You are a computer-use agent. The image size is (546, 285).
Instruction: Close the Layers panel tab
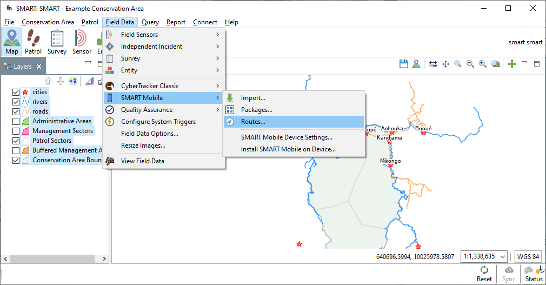pyautogui.click(x=39, y=67)
